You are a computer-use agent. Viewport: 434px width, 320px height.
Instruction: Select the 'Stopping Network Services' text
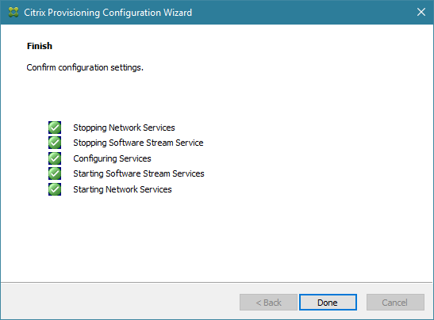124,128
